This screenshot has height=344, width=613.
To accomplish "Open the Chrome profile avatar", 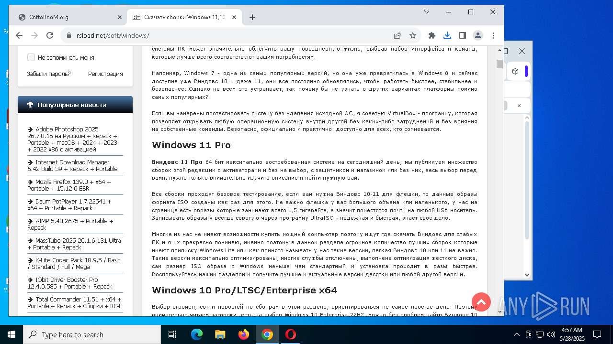I will click(478, 35).
